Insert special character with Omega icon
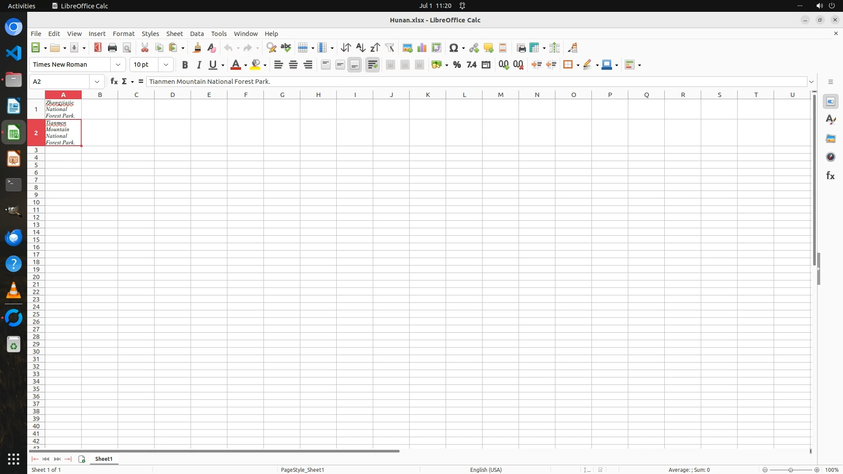The height and width of the screenshot is (474, 843). 454,48
